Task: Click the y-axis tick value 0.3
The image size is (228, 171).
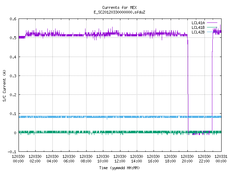Action: [13, 76]
